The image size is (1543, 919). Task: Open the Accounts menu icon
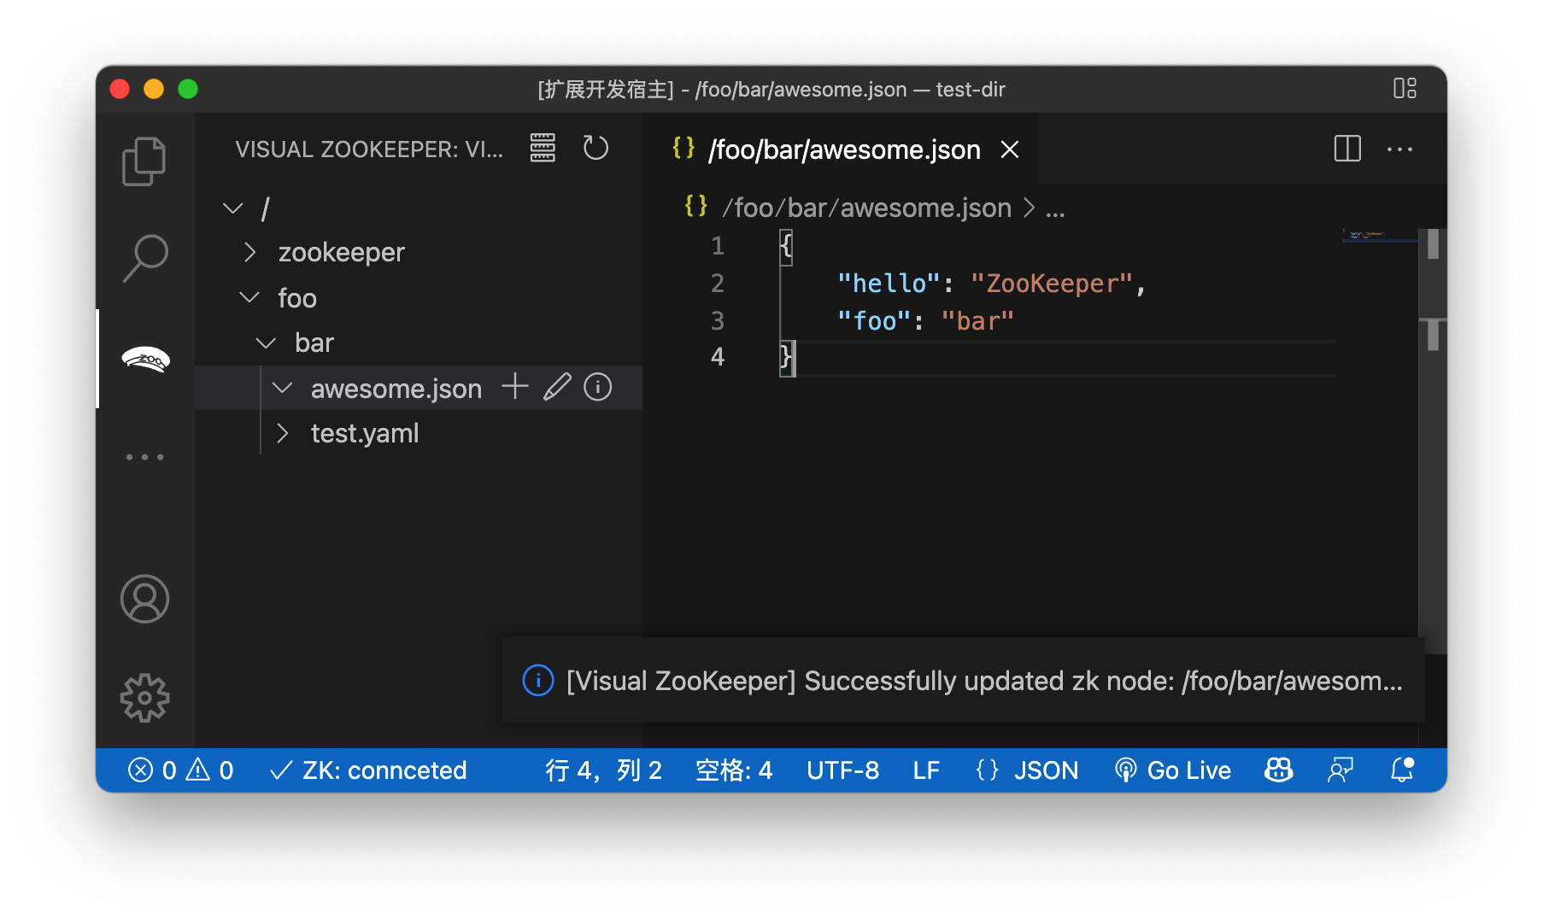coord(144,599)
